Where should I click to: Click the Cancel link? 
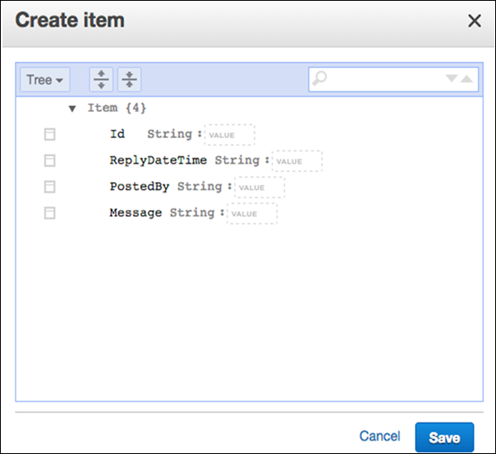[379, 437]
